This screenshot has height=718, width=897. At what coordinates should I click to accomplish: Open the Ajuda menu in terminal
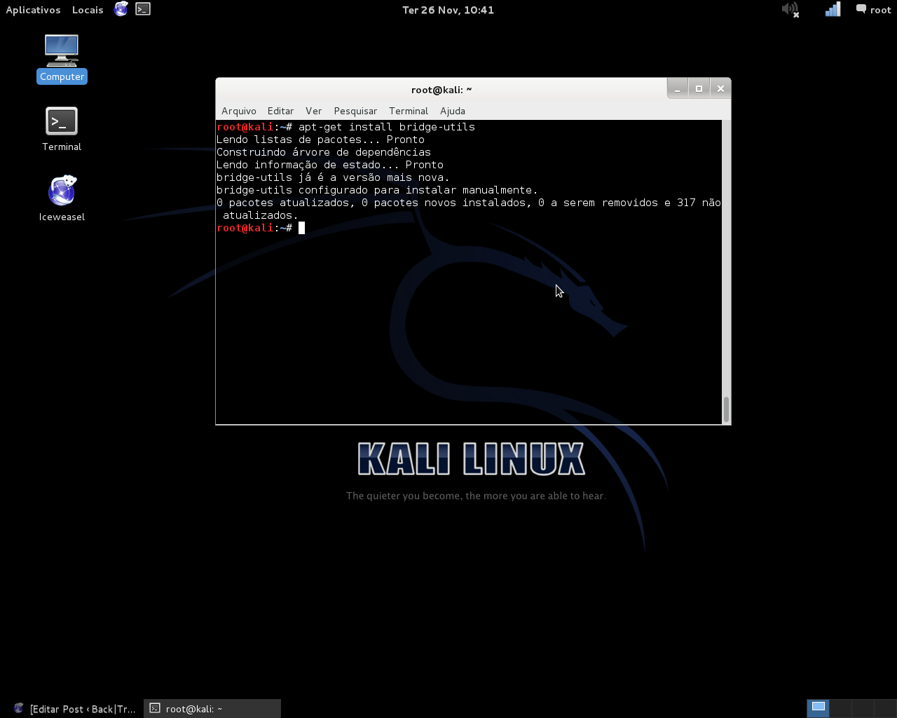pyautogui.click(x=453, y=111)
